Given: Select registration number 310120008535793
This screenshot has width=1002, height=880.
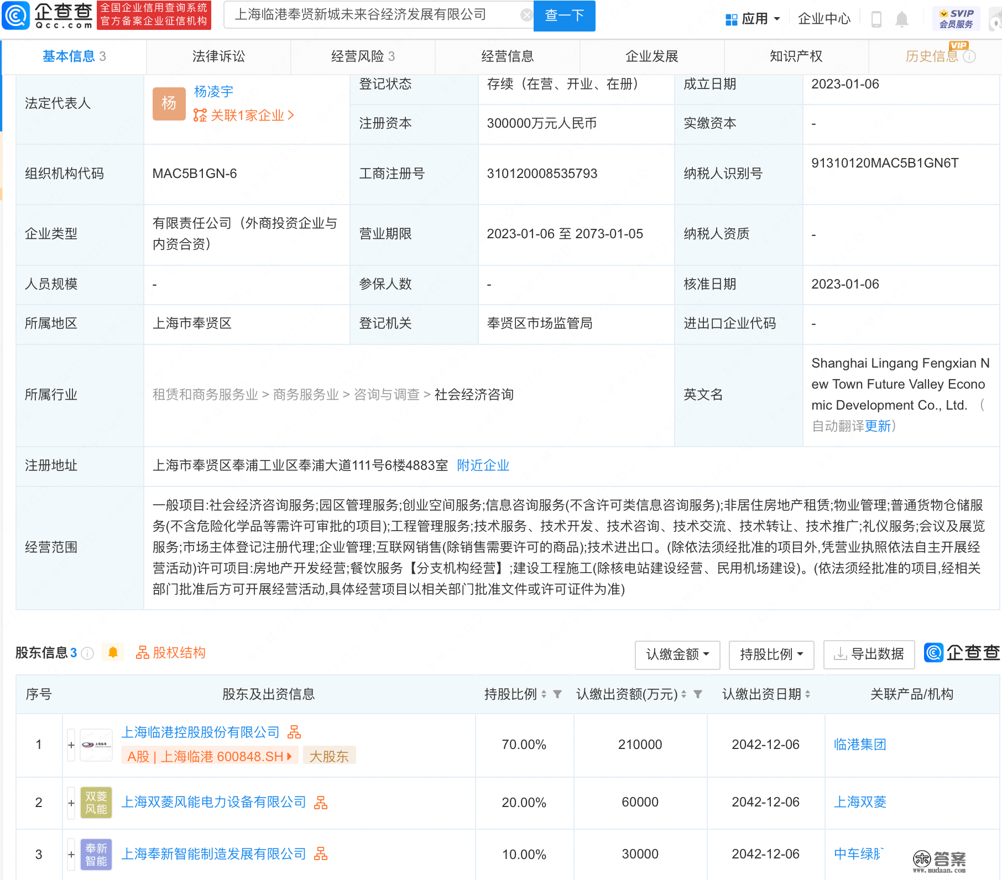Looking at the screenshot, I should coord(542,174).
